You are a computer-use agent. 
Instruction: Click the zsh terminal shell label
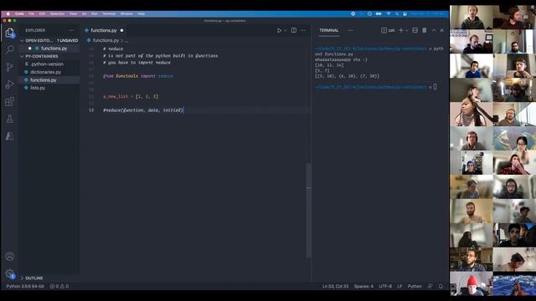[389, 30]
